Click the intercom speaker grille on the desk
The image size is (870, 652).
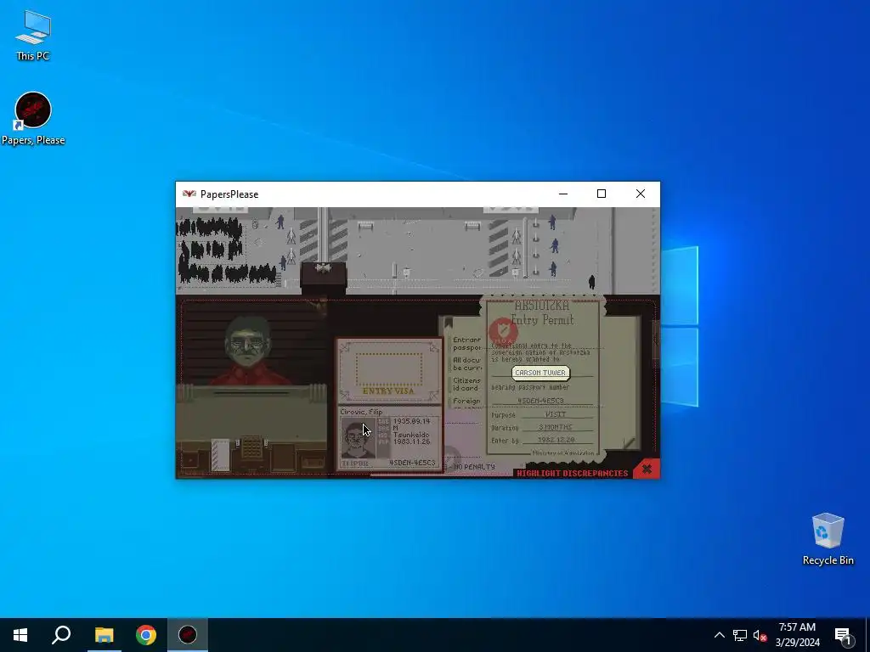251,447
